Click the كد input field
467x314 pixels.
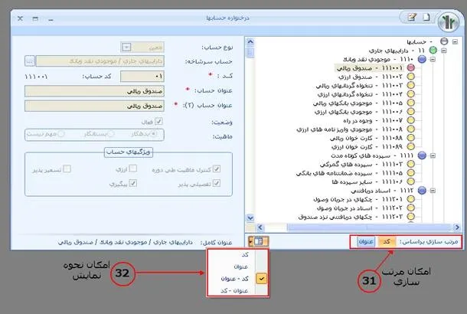(142, 77)
